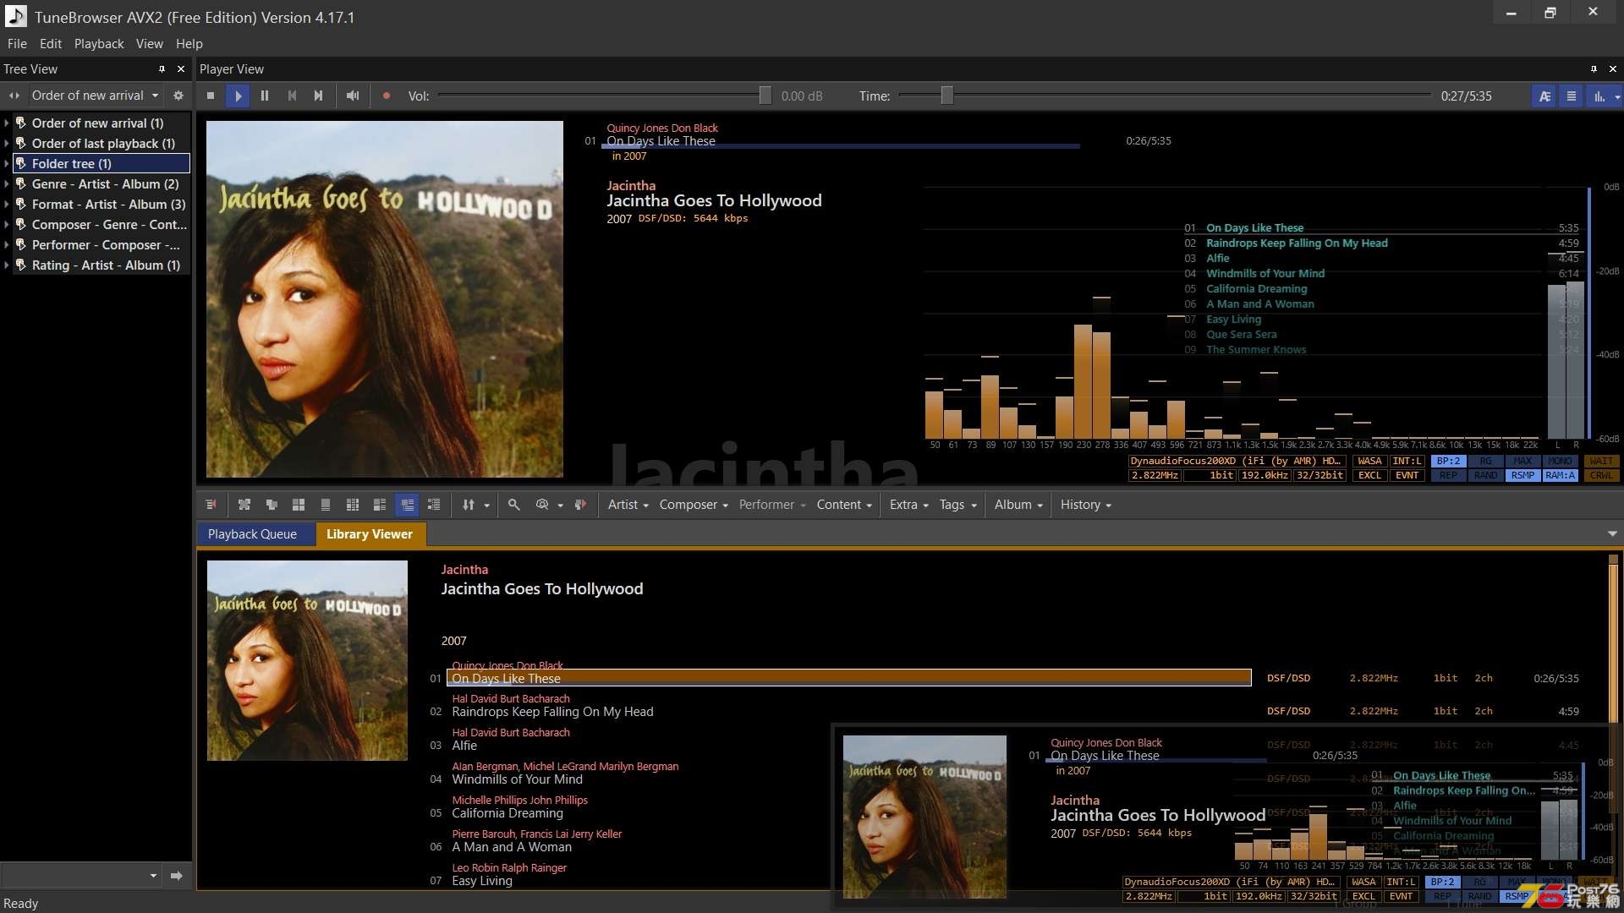Open Tree View settings gear
Viewport: 1624px width, 913px height.
pyautogui.click(x=178, y=96)
